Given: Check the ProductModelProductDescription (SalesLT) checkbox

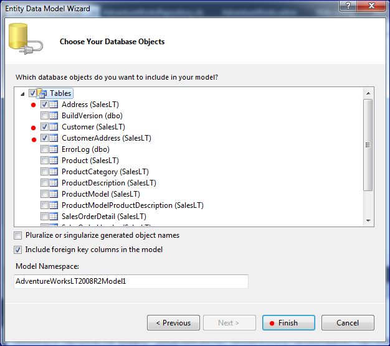Looking at the screenshot, I should tap(44, 205).
